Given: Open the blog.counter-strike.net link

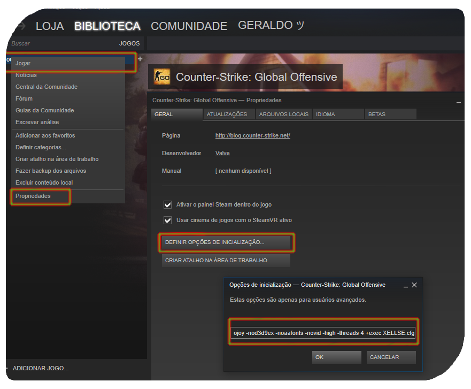Looking at the screenshot, I should coord(252,135).
